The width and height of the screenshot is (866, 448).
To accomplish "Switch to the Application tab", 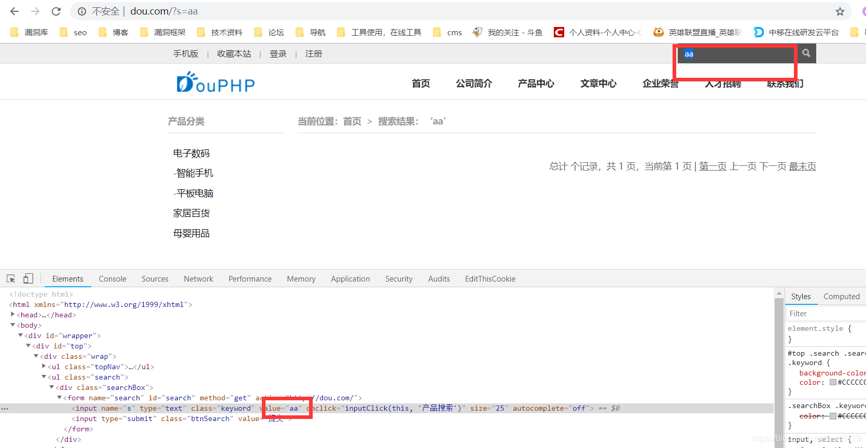I will (x=351, y=279).
